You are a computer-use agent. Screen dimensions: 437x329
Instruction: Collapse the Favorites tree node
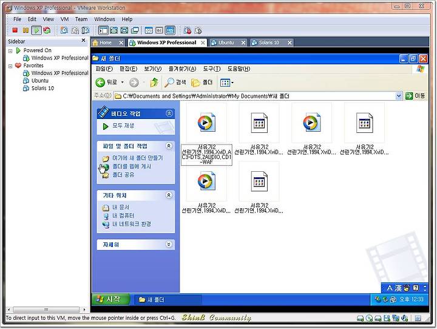coord(10,66)
